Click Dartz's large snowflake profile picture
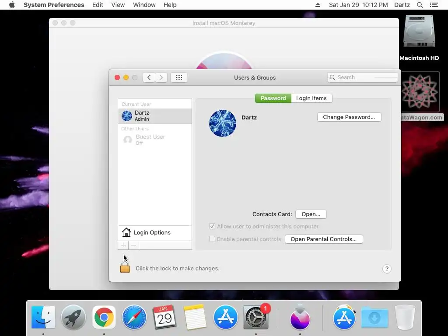Image resolution: width=448 pixels, height=336 pixels. tap(223, 123)
